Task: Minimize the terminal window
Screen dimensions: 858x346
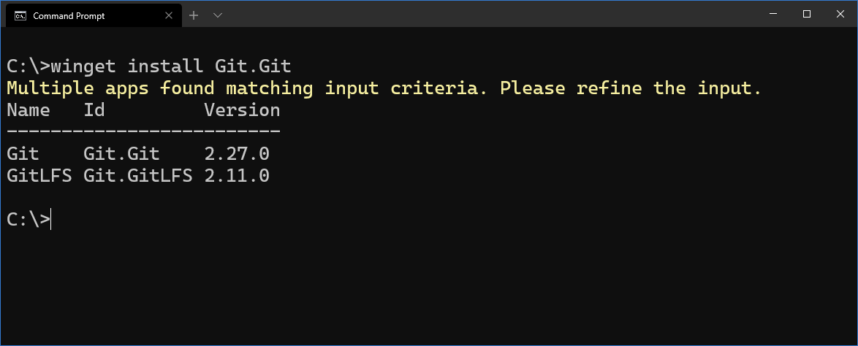Action: click(772, 14)
